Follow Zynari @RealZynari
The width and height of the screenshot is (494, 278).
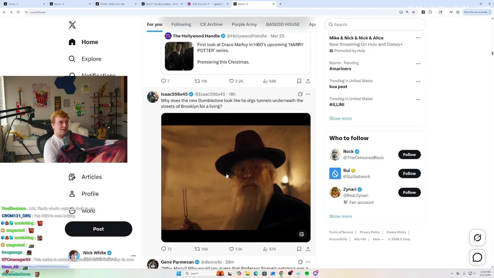pos(409,192)
